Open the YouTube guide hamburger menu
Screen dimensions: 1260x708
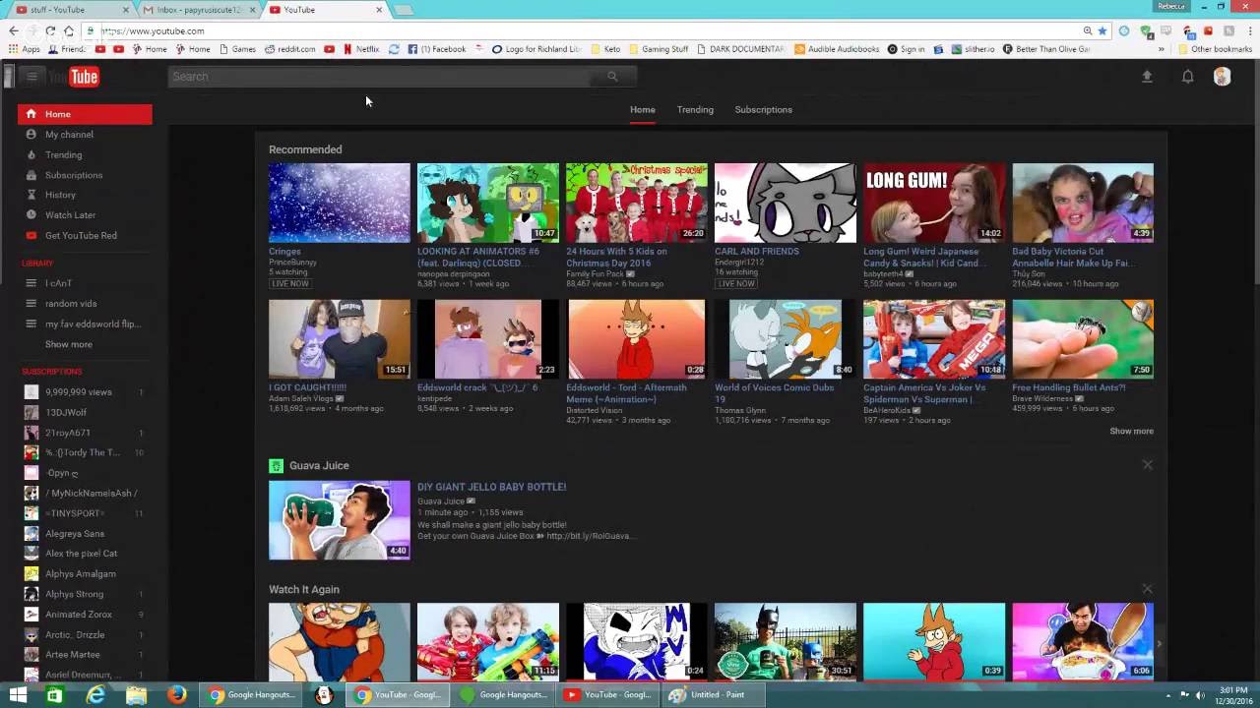(x=31, y=77)
